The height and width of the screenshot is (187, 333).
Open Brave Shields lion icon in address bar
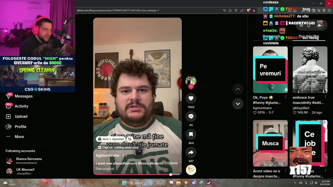tap(248, 10)
